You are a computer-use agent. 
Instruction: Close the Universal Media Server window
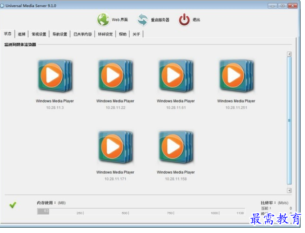click(292, 6)
